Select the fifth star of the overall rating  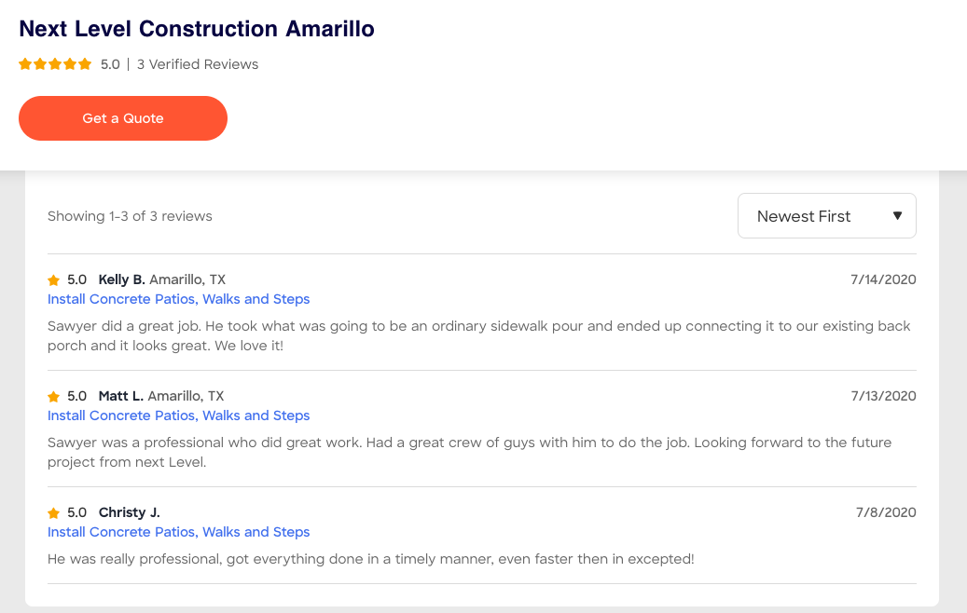tap(87, 64)
